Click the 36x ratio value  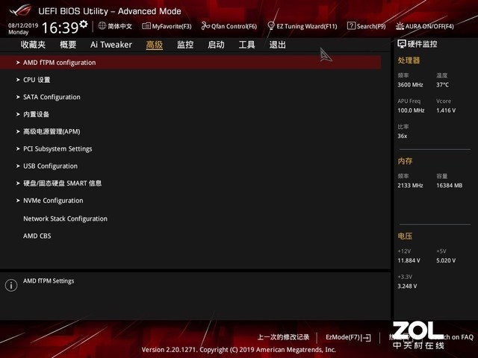(403, 136)
